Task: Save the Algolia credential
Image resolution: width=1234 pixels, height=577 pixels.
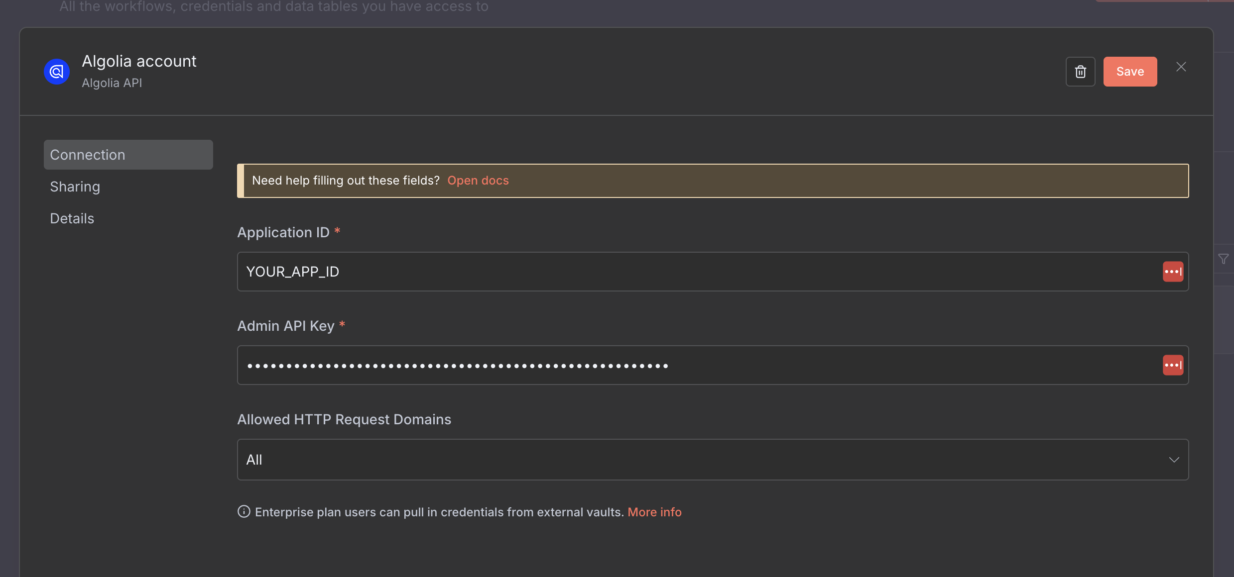Action: click(x=1130, y=72)
